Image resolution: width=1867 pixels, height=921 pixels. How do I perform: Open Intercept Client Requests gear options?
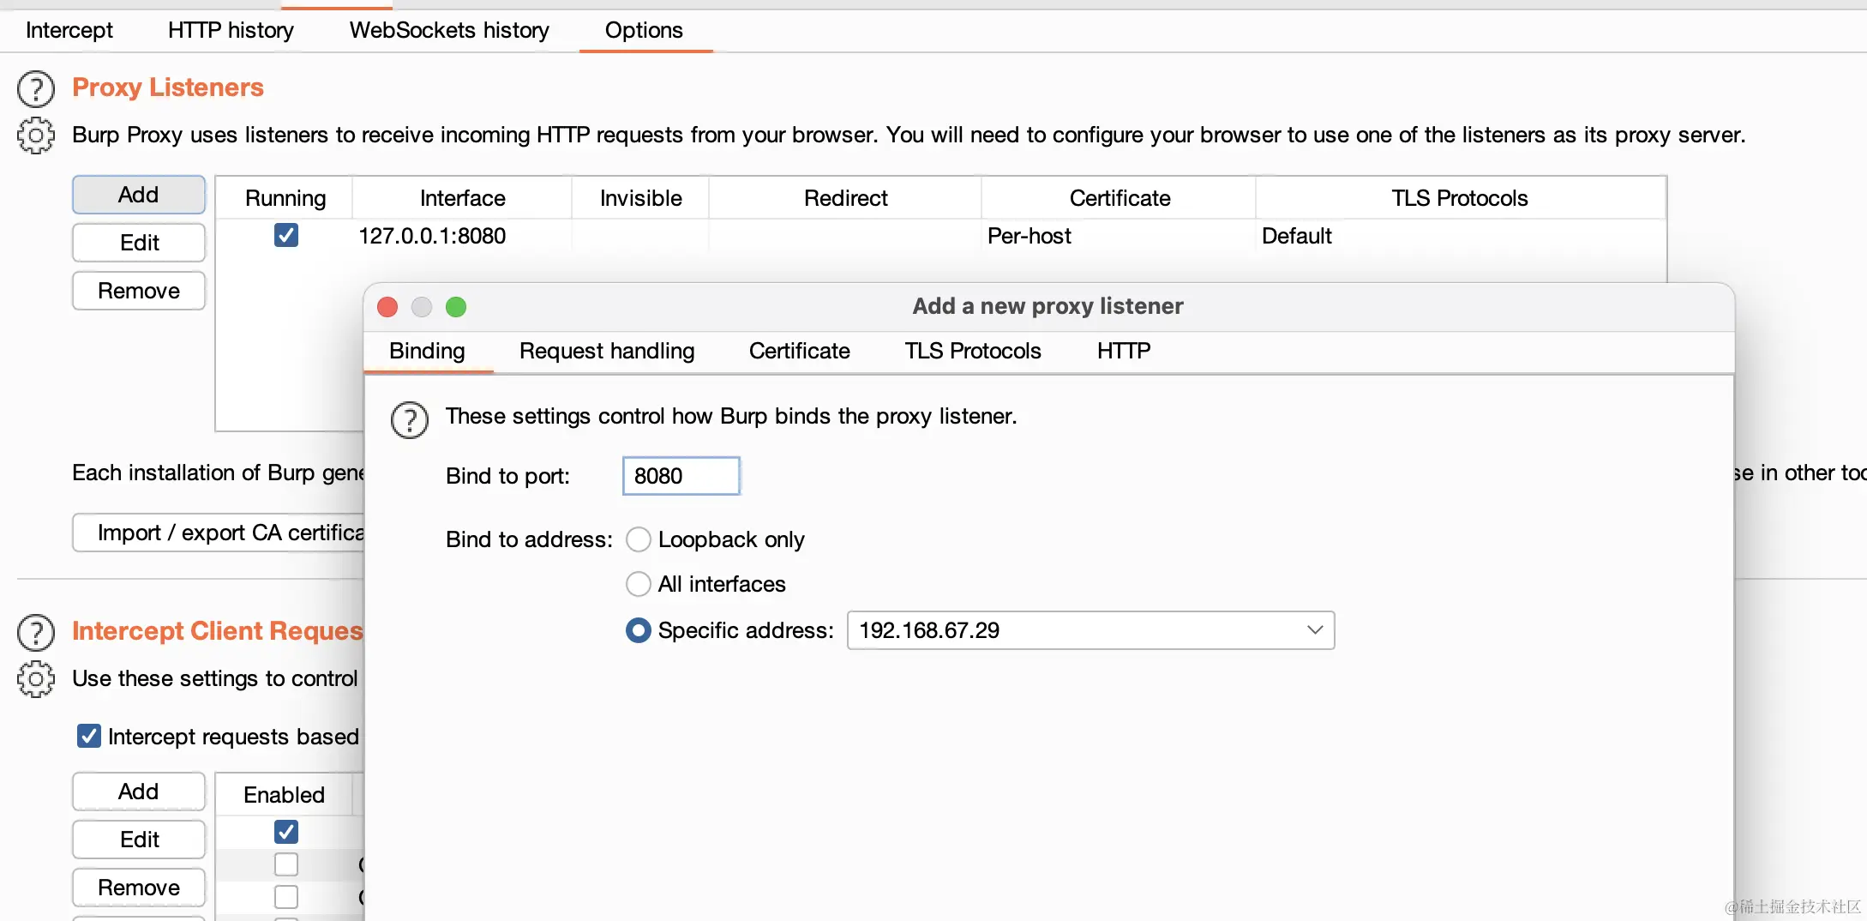36,679
